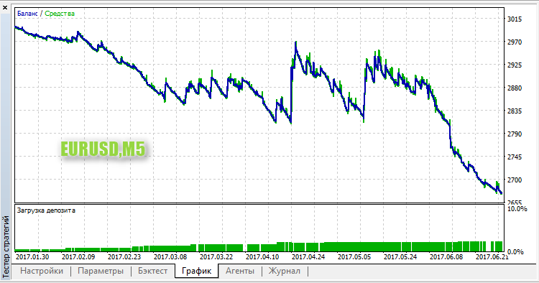The width and height of the screenshot is (539, 283).
Task: Click the 2017.03.08 date label
Action: click(170, 257)
